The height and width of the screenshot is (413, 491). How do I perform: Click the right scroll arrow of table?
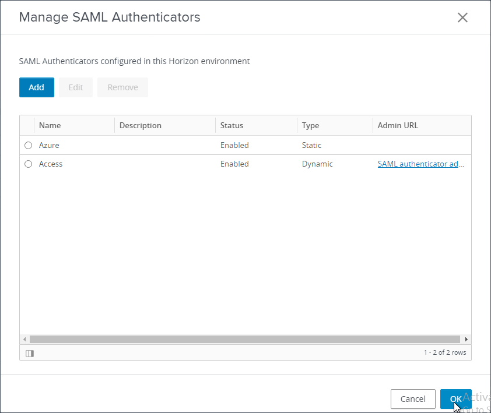(x=466, y=339)
